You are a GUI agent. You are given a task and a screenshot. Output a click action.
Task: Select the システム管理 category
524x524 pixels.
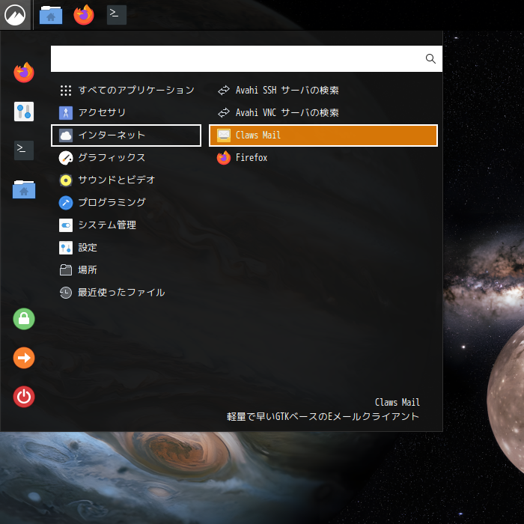coord(126,225)
